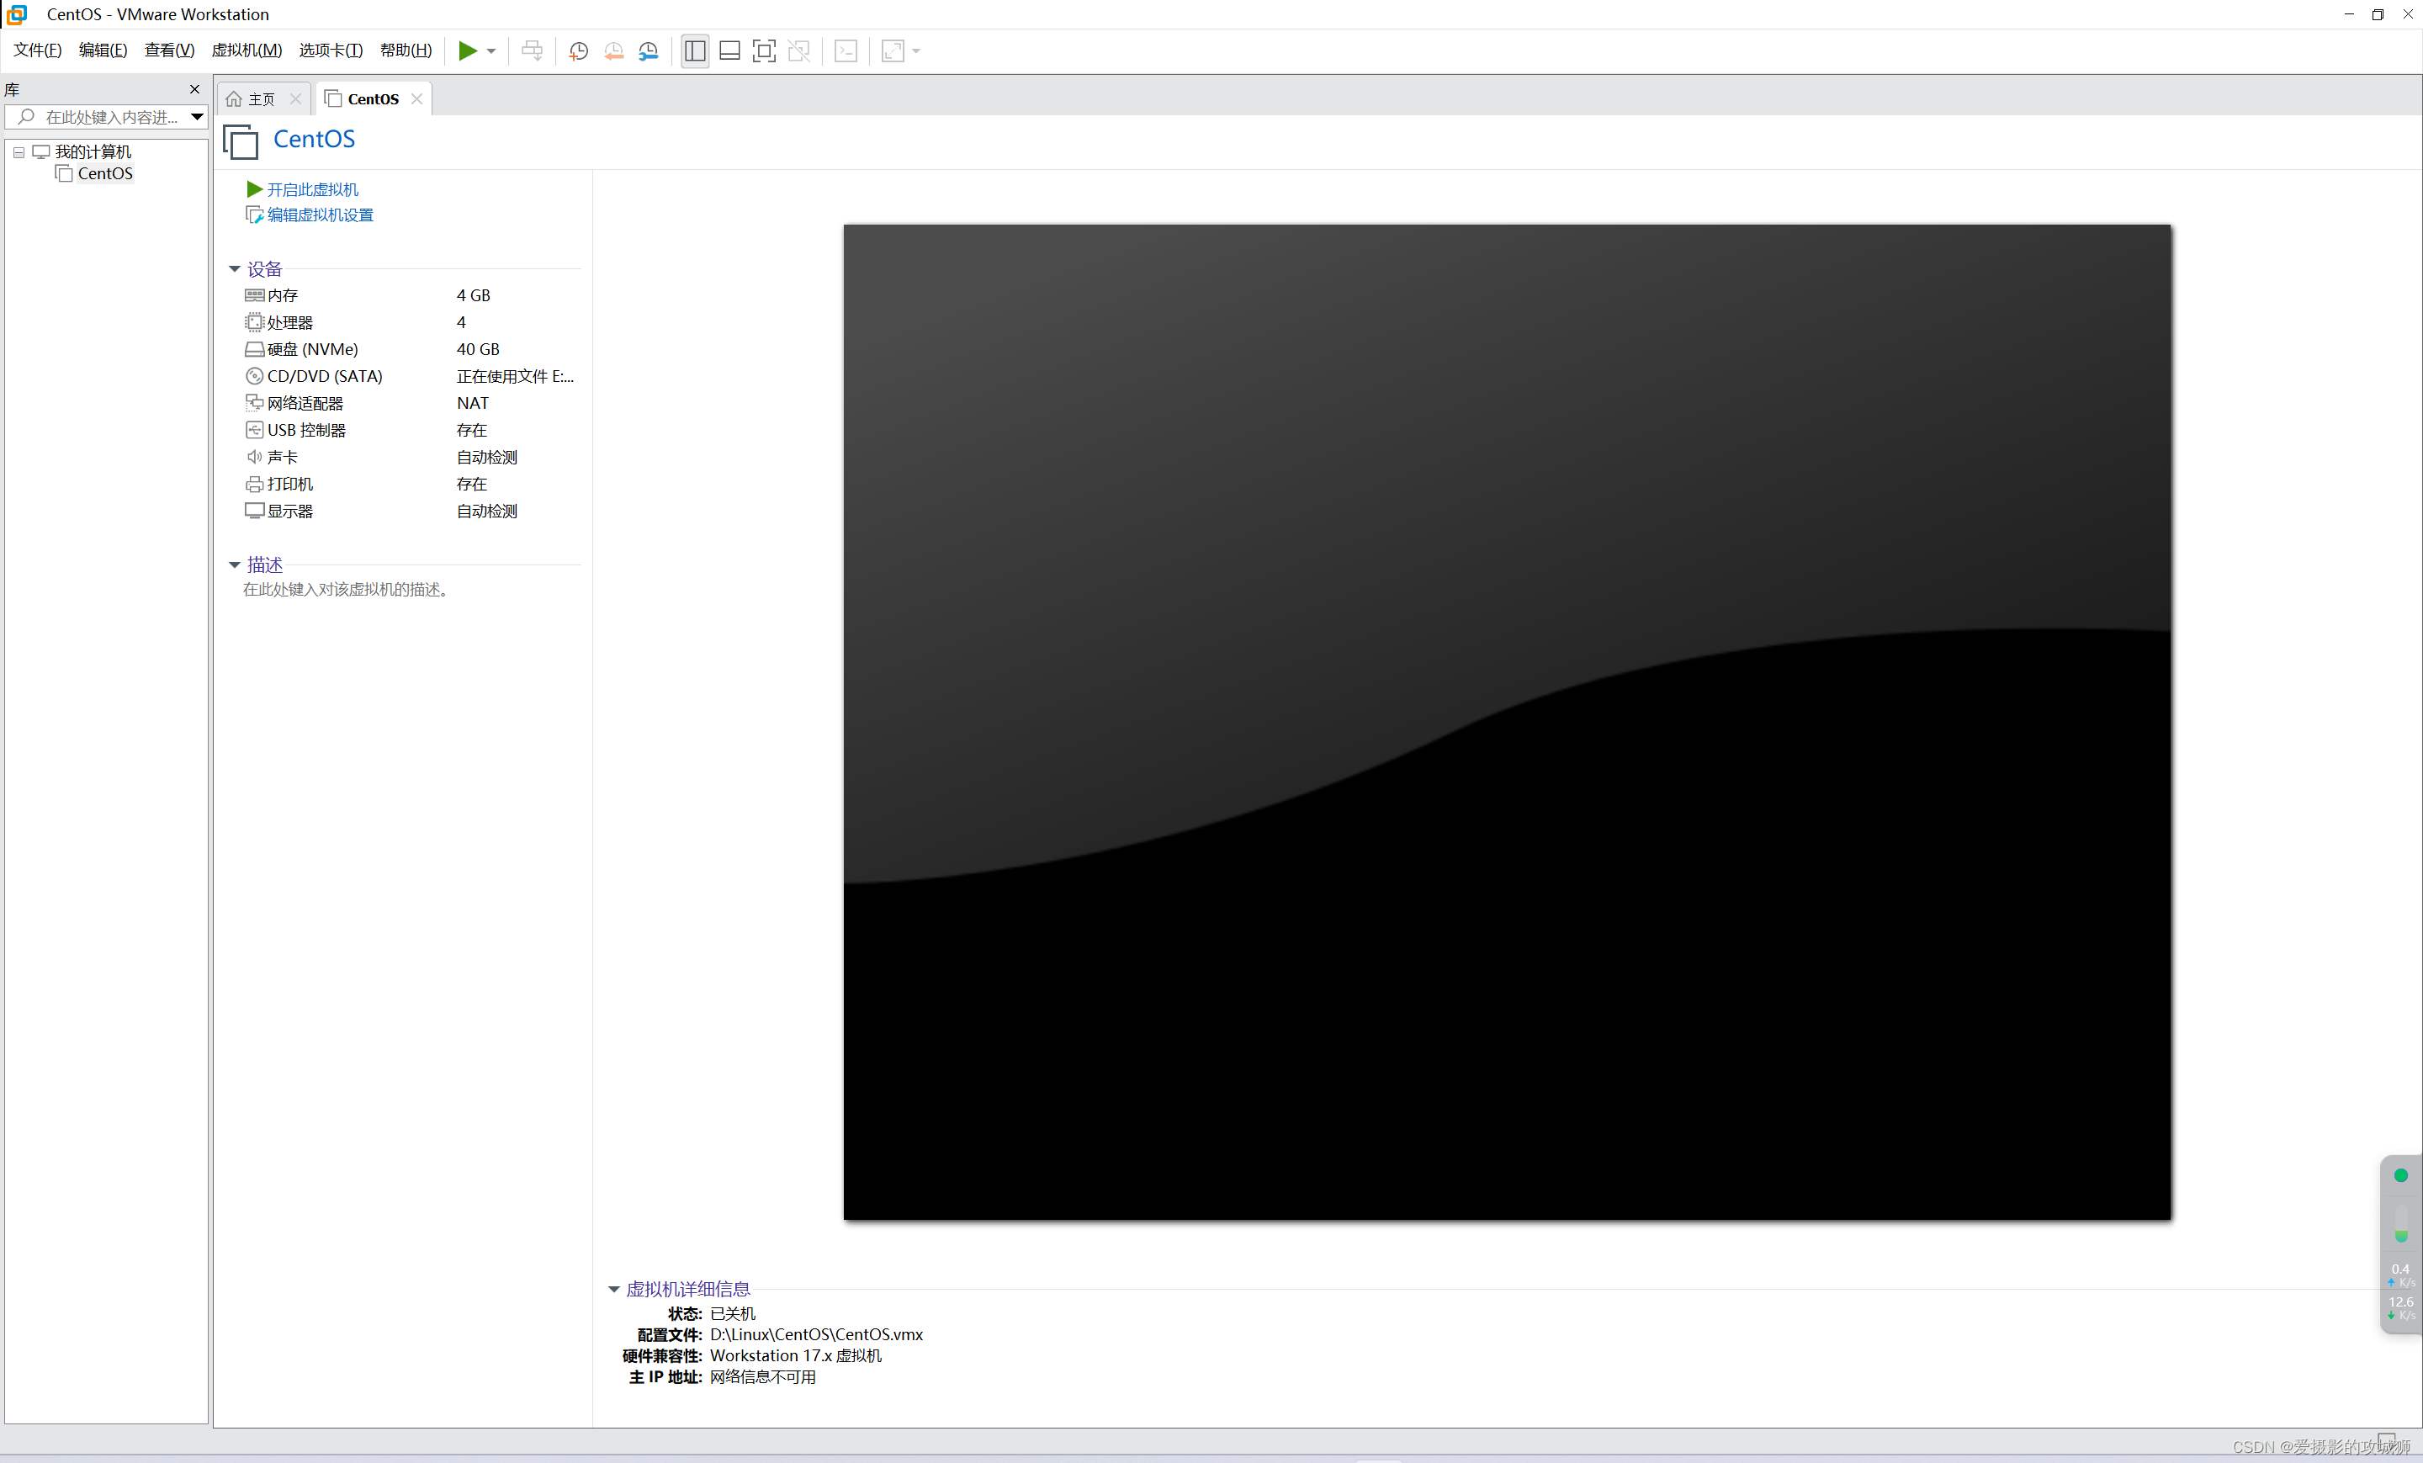
Task: Open the snapshot manager
Action: coord(648,51)
